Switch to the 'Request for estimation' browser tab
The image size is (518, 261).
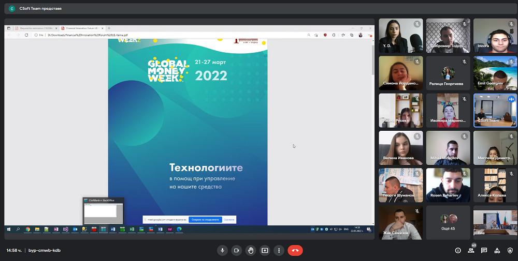(36, 28)
